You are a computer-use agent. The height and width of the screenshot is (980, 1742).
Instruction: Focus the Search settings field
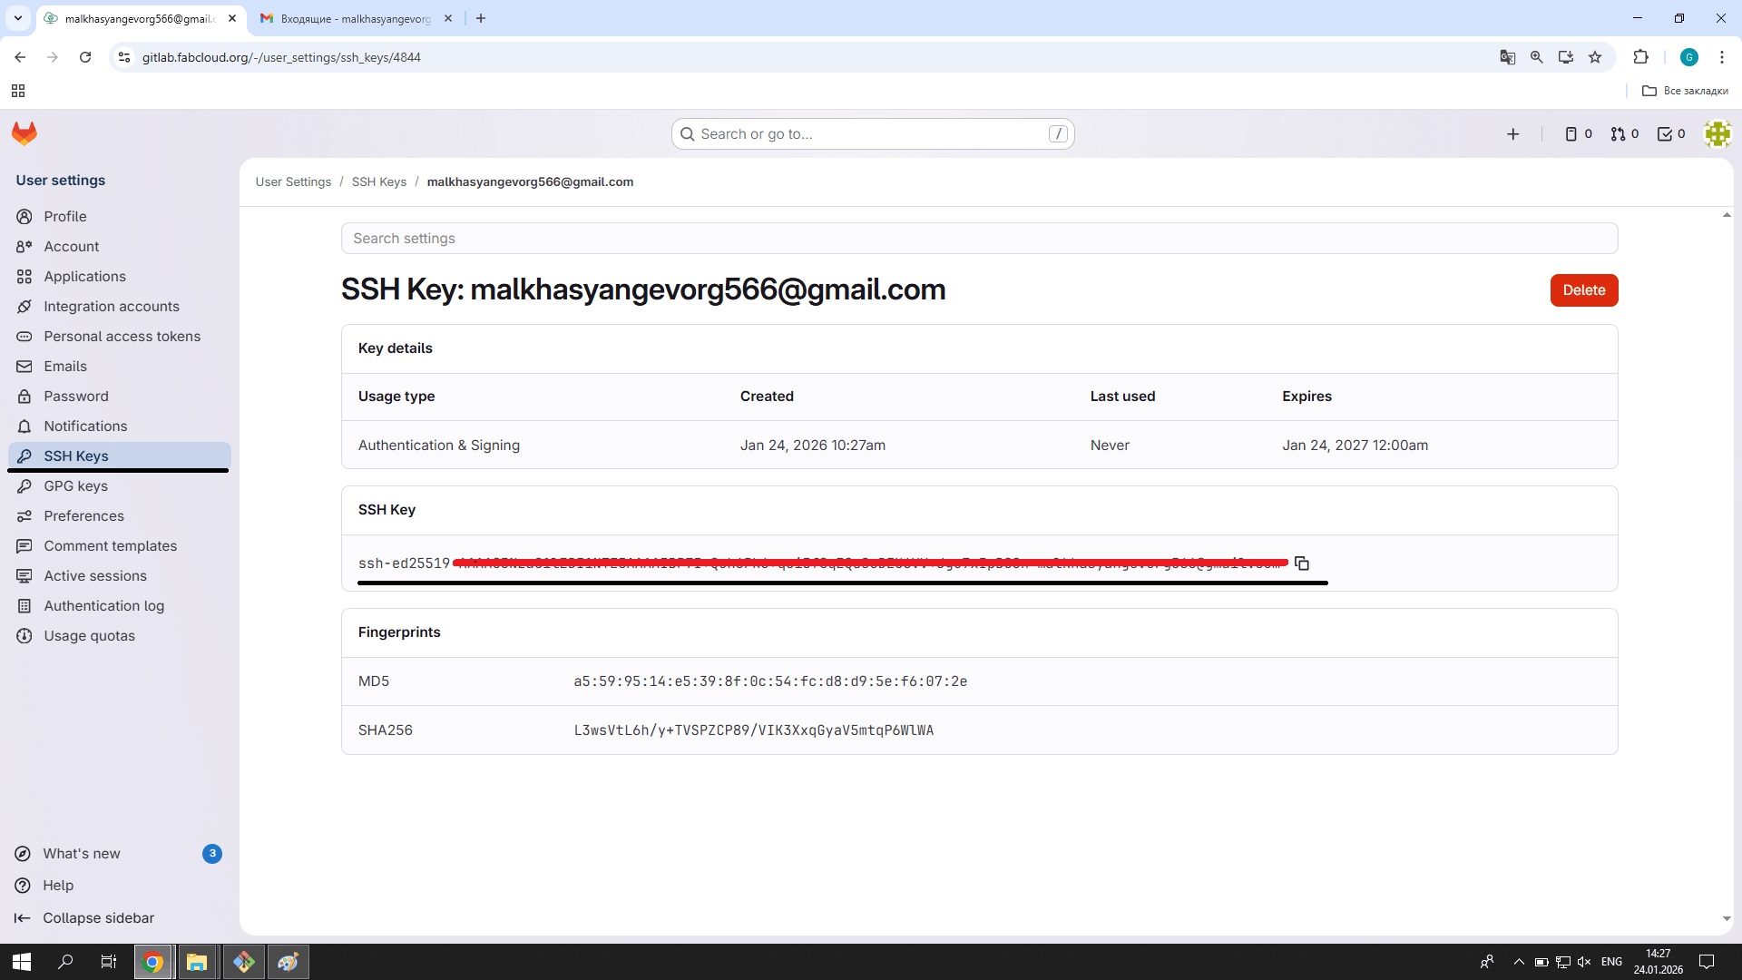coord(979,239)
